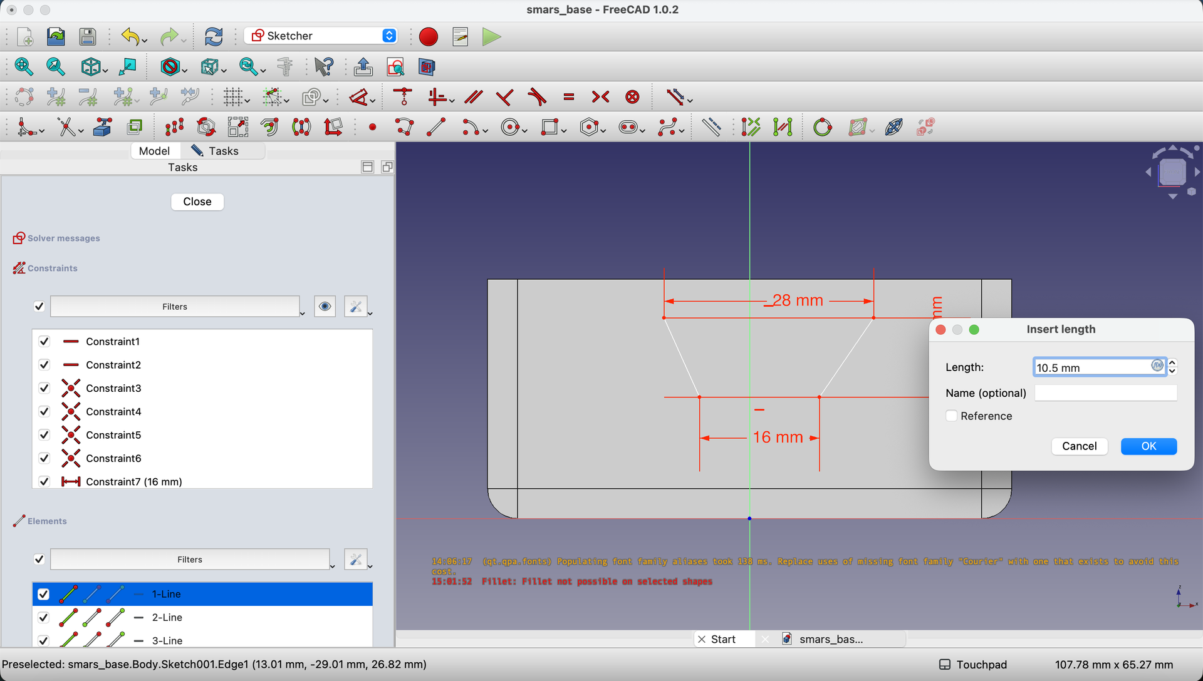
Task: Refresh the document with recompute icon
Action: tap(214, 37)
